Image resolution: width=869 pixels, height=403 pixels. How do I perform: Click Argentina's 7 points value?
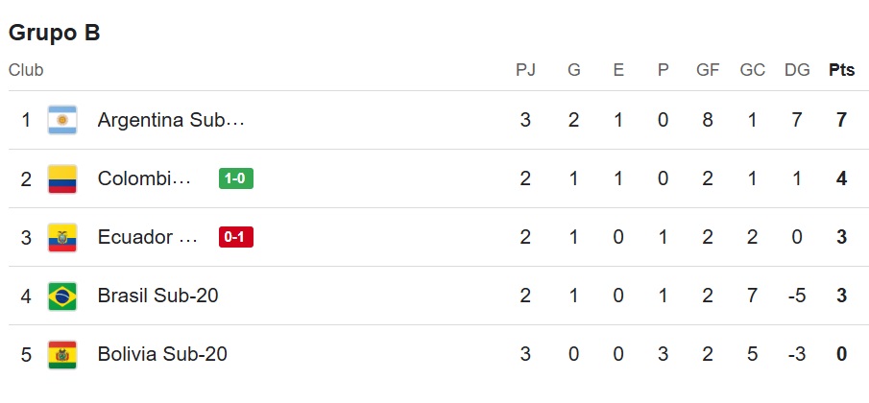click(841, 120)
